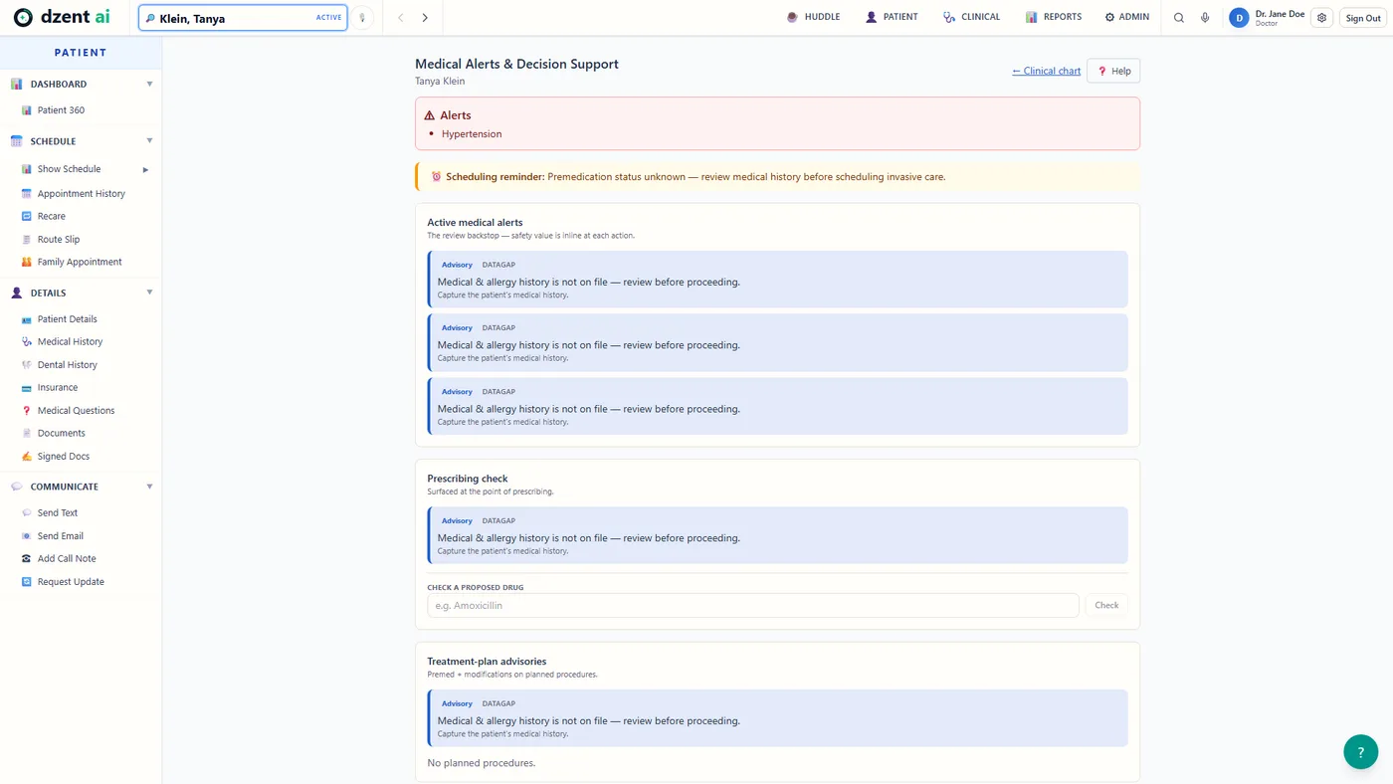Open the ADMIN menu

coord(1127,17)
